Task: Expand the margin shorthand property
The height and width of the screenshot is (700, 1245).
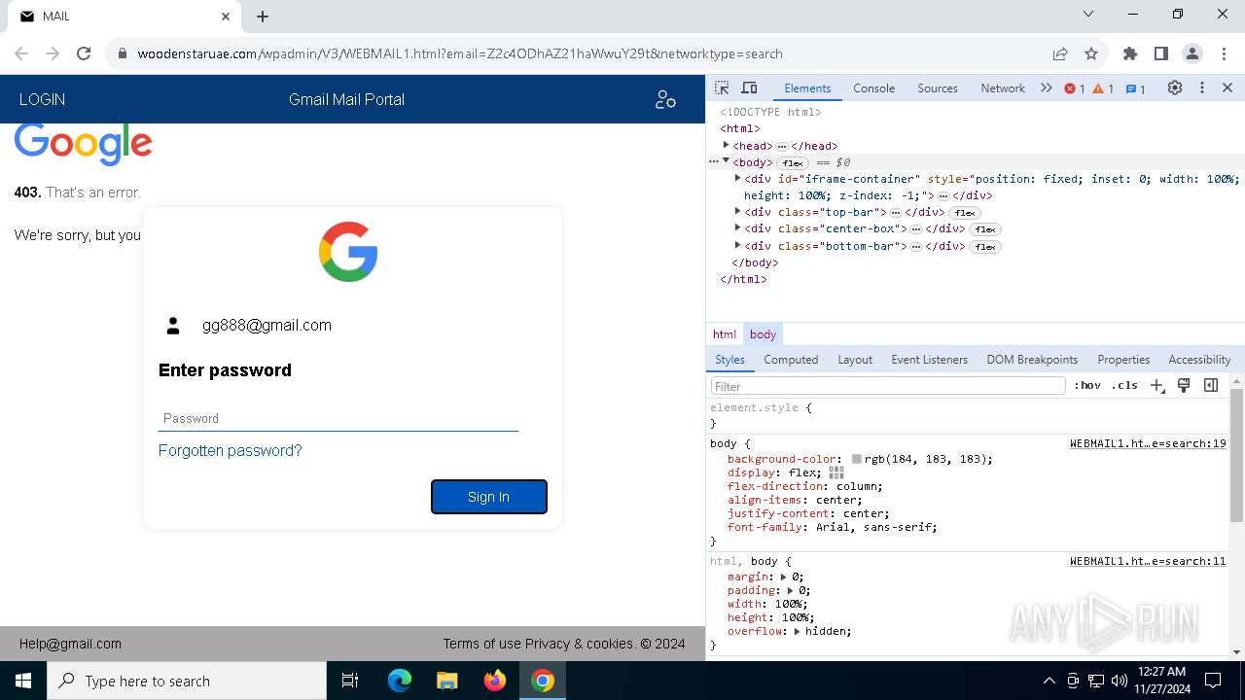Action: click(785, 577)
